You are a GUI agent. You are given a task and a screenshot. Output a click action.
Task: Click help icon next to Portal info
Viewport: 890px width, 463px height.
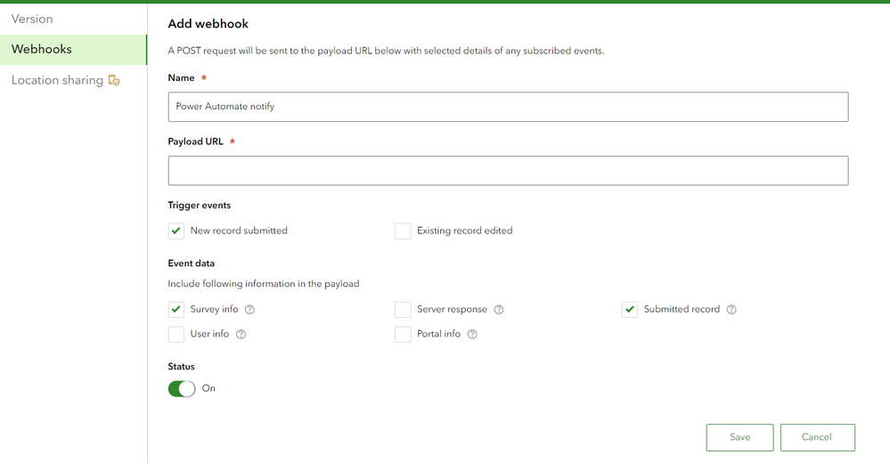tap(472, 335)
